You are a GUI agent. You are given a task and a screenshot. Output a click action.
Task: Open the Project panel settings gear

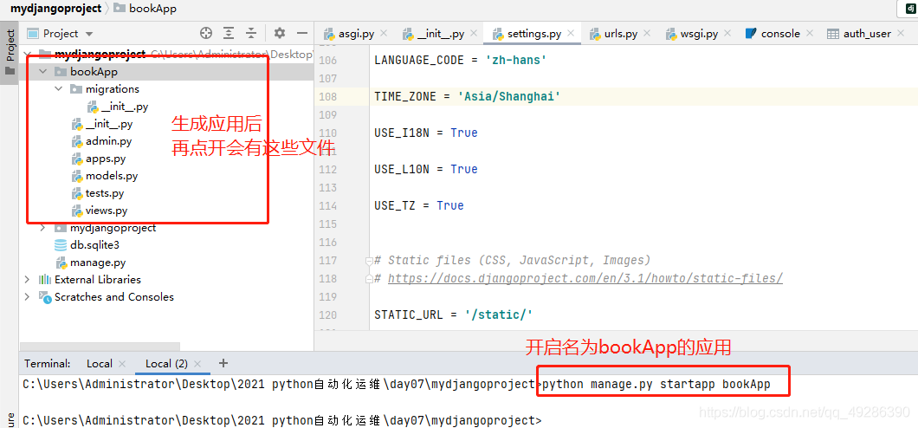tap(279, 34)
